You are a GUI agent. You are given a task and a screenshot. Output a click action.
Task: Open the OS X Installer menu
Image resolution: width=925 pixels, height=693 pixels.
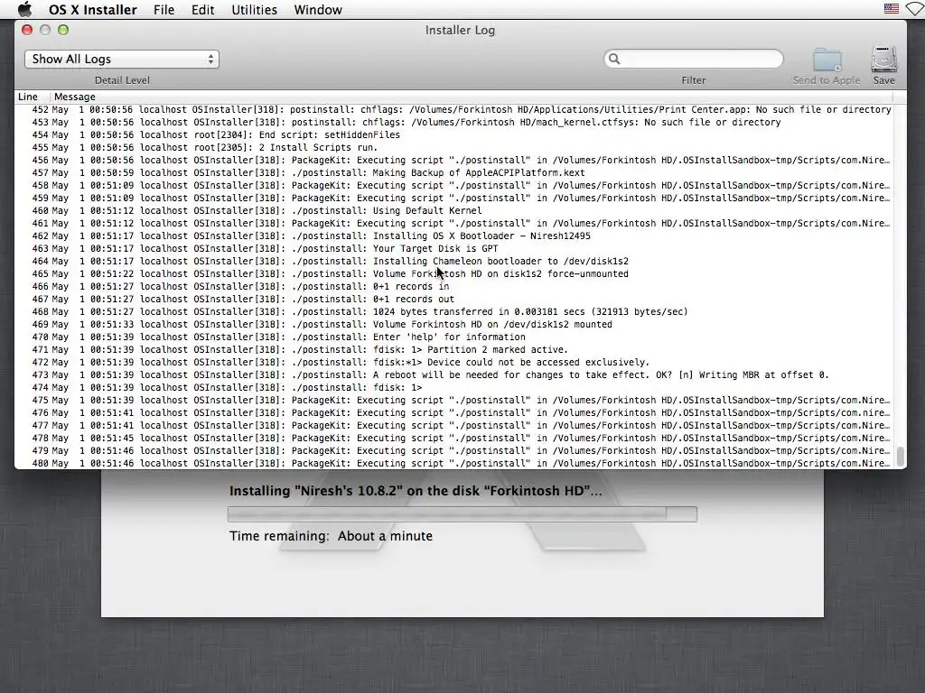point(93,9)
